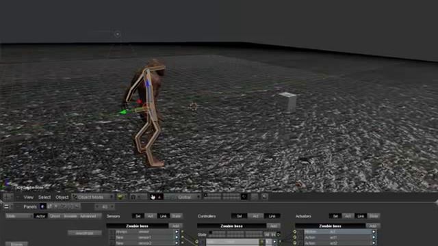The width and height of the screenshot is (438, 246).
Task: Toggle Act filter under Controllers
Action: 255,216
